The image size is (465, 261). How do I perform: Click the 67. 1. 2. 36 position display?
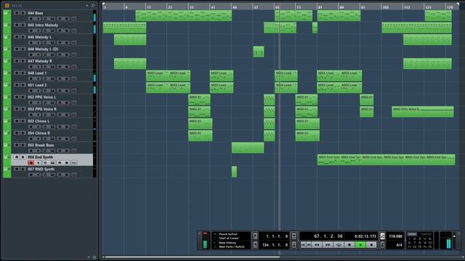[x=328, y=236]
